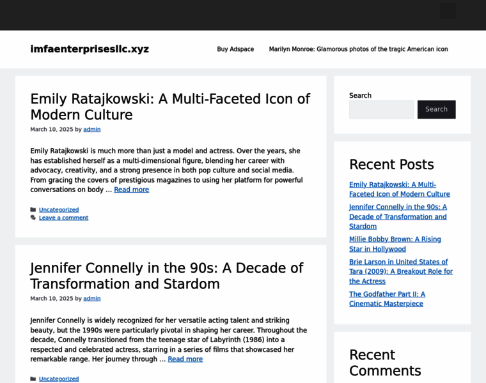Click the Recent Comments widget heading
Screen dimensions: 486x383
[385, 363]
